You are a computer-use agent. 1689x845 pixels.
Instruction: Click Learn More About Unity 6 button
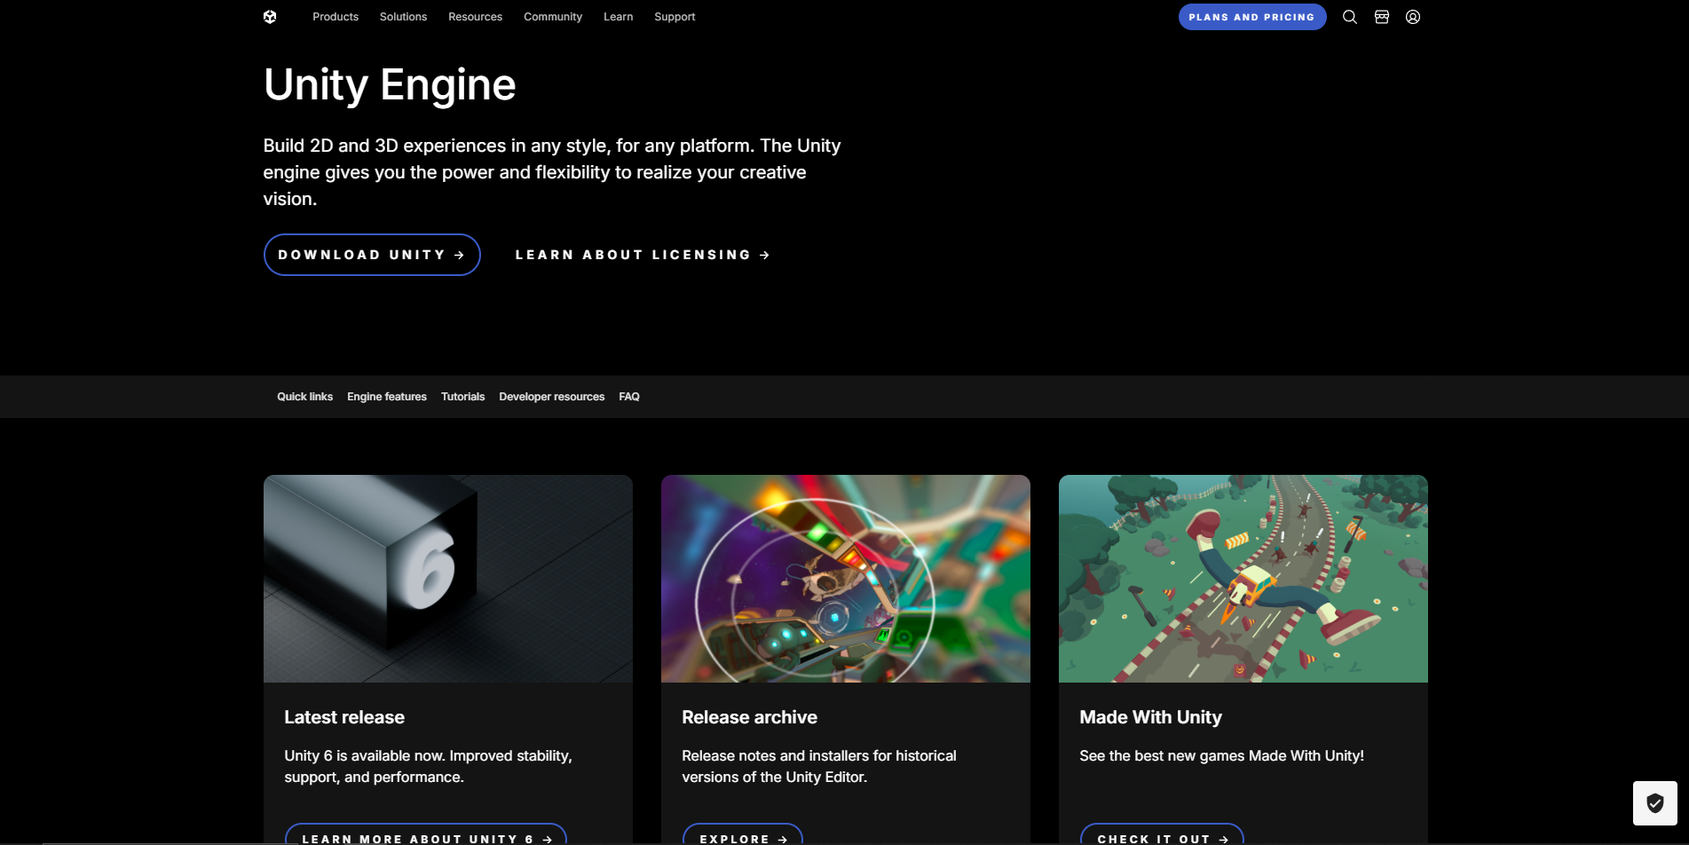[x=426, y=835]
